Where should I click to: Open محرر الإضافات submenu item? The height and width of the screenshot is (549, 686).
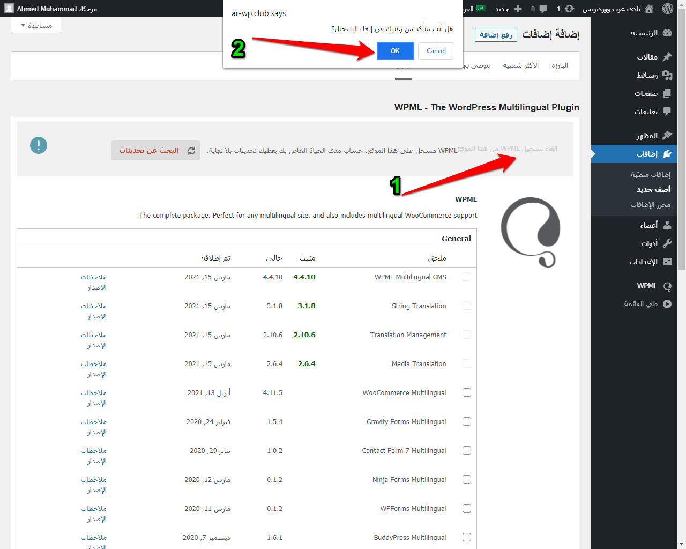[651, 205]
